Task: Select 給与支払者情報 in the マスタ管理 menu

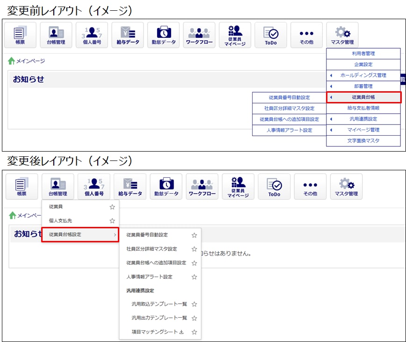Action: (x=363, y=108)
